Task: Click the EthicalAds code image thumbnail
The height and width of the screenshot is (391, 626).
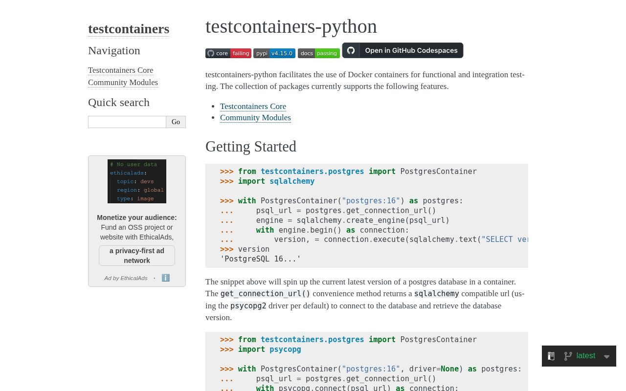Action: click(x=137, y=181)
